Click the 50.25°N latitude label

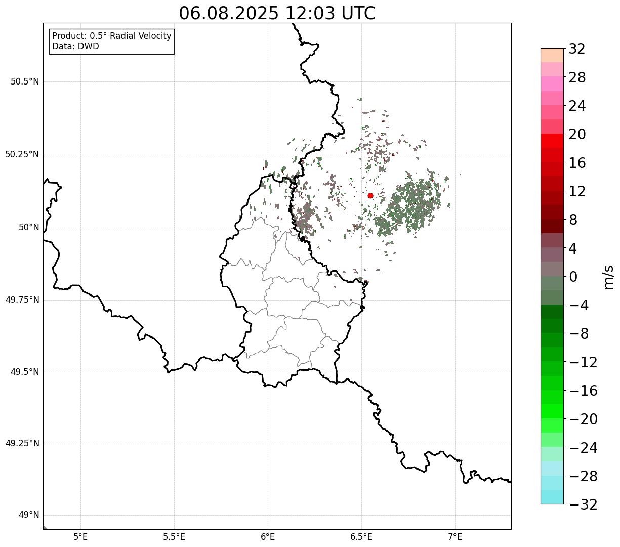pyautogui.click(x=22, y=154)
